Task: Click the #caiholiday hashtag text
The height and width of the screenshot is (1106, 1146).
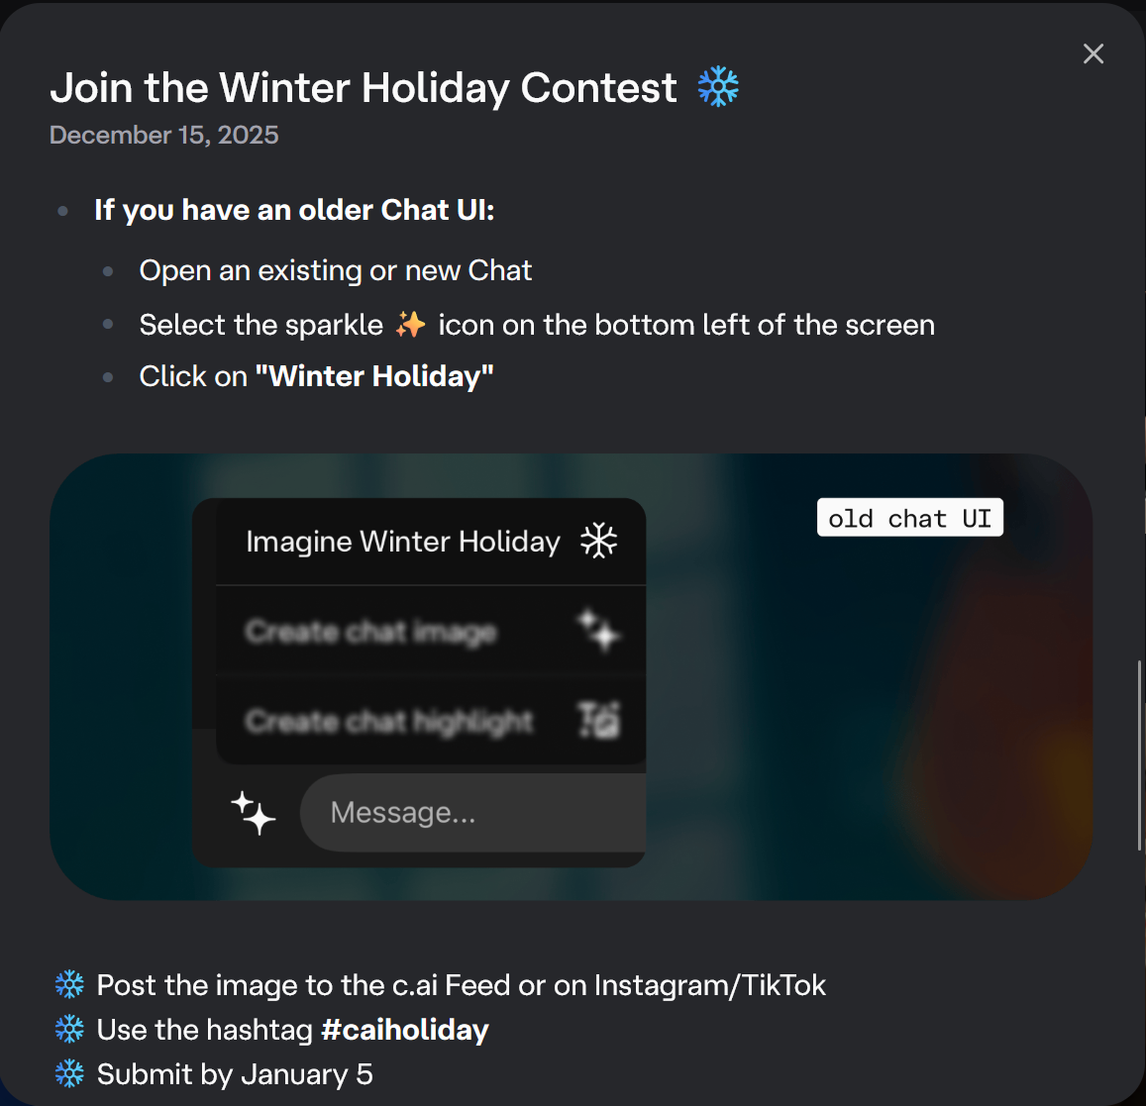Action: click(405, 1030)
